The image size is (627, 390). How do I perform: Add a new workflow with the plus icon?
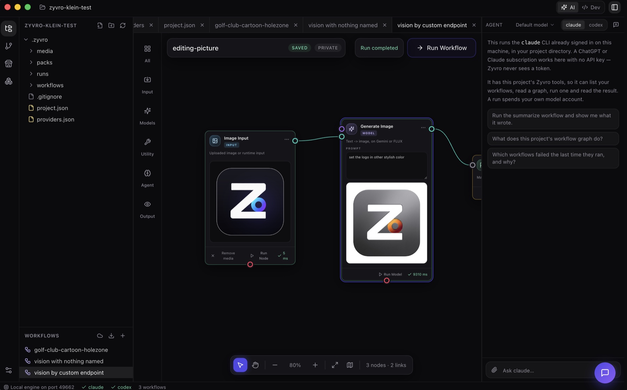point(123,336)
